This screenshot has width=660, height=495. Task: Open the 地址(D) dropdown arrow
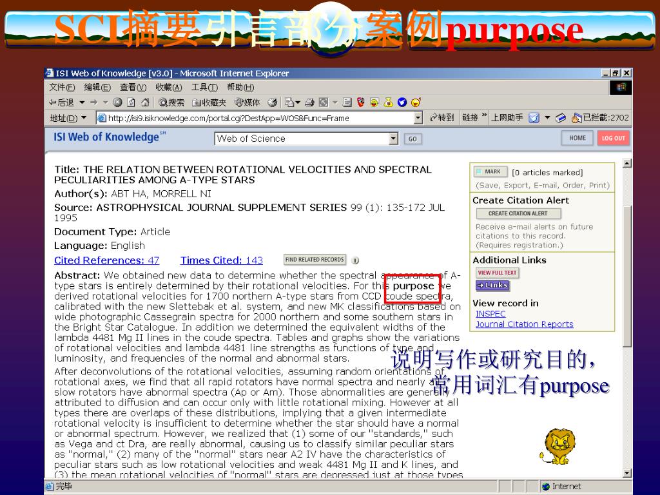[x=84, y=118]
